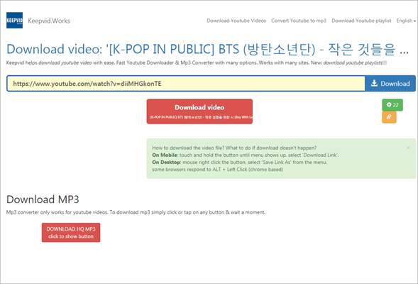This screenshot has width=418, height=284.
Task: Click the 'On Mobile' instruction text
Action: tap(246, 155)
